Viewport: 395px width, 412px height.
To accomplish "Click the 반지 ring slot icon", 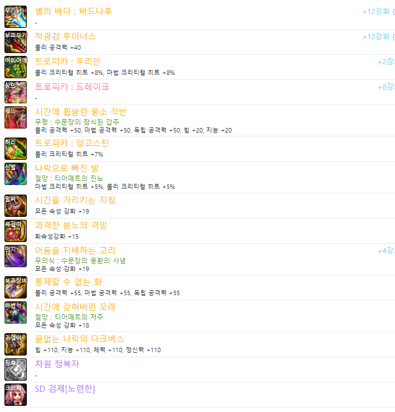I will (16, 256).
